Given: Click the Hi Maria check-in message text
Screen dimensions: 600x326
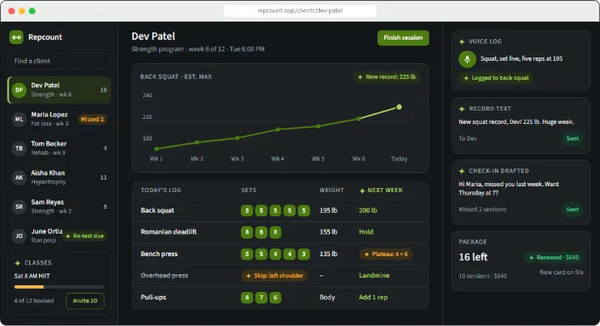Looking at the screenshot, I should [509, 189].
